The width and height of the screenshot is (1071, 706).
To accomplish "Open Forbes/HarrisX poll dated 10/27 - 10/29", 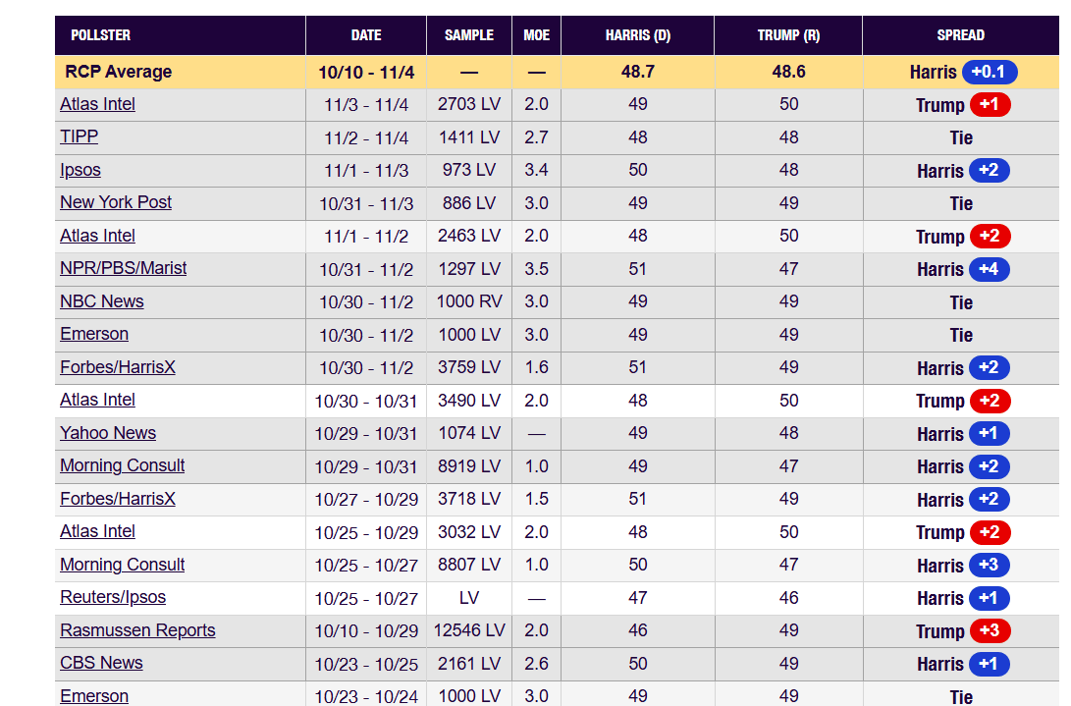I will [x=118, y=499].
